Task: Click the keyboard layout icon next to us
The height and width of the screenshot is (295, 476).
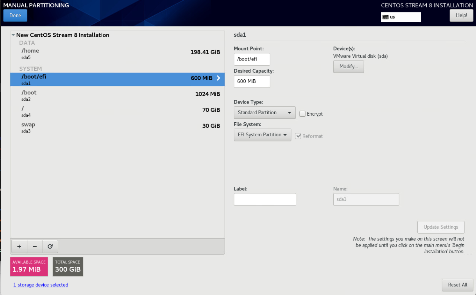Action: 386,17
